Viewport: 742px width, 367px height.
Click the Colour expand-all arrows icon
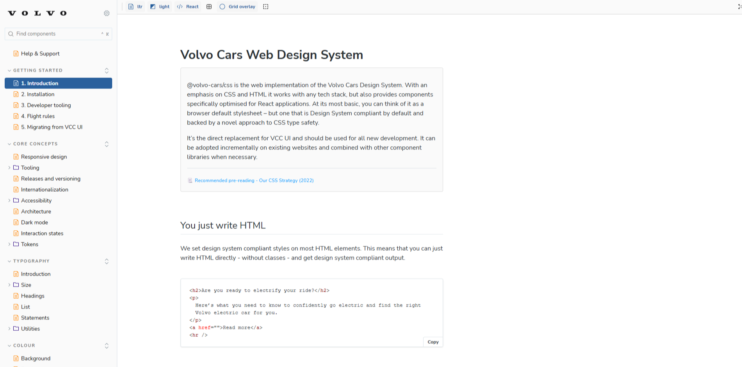coord(107,346)
